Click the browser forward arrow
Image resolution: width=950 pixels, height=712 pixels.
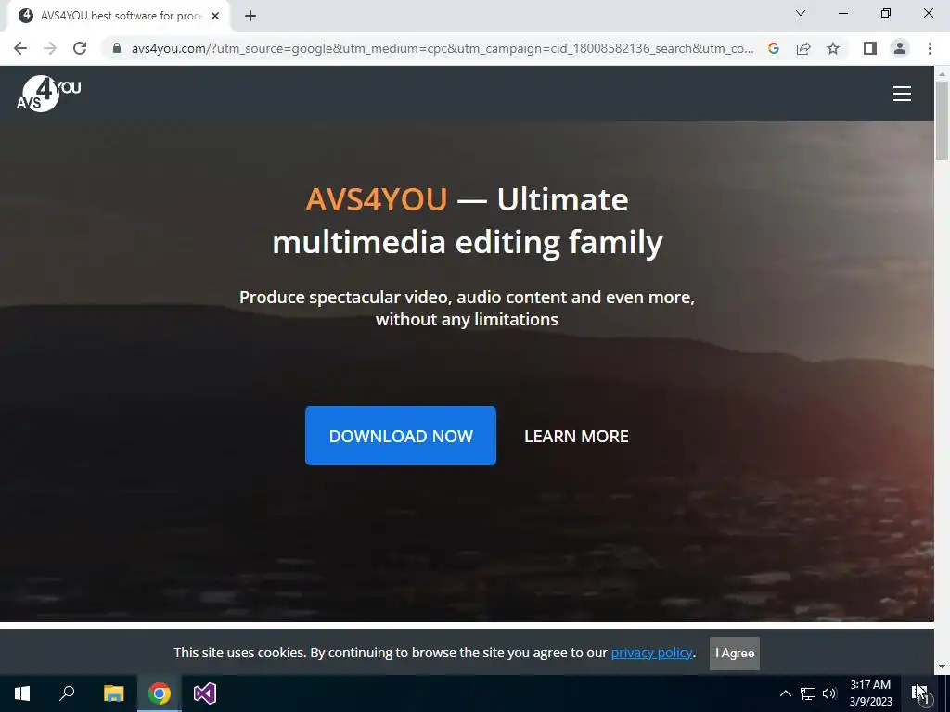(x=50, y=48)
